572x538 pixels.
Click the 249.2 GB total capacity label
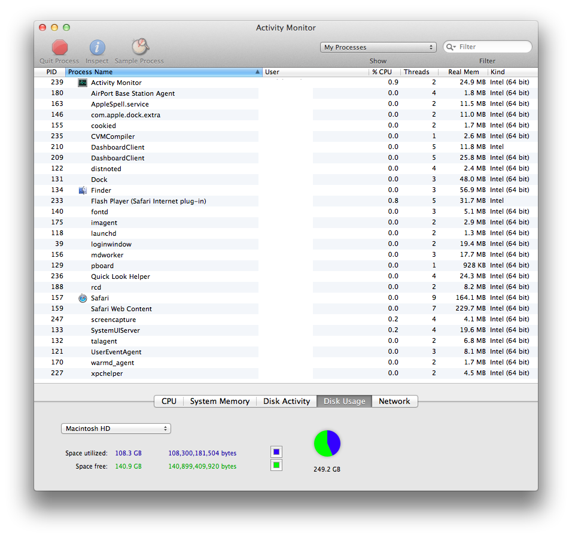point(327,469)
